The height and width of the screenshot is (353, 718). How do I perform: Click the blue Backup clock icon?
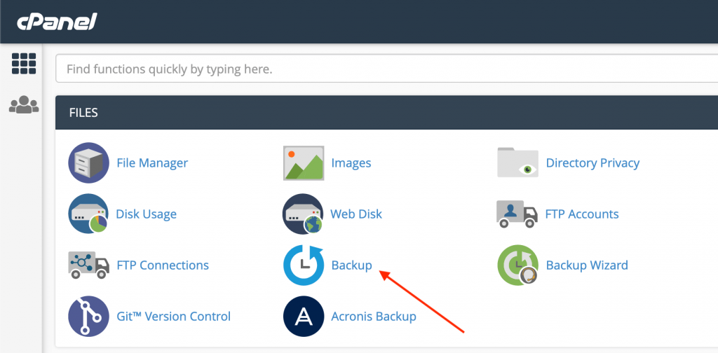coord(304,265)
